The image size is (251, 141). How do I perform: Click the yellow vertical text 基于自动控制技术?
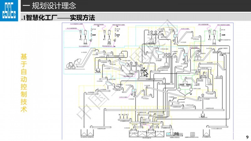click(24, 83)
